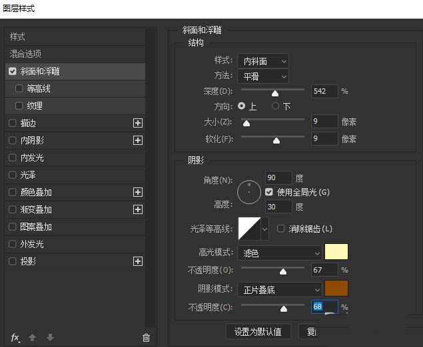
Task: Enable the 描边 checkbox
Action: tap(13, 123)
